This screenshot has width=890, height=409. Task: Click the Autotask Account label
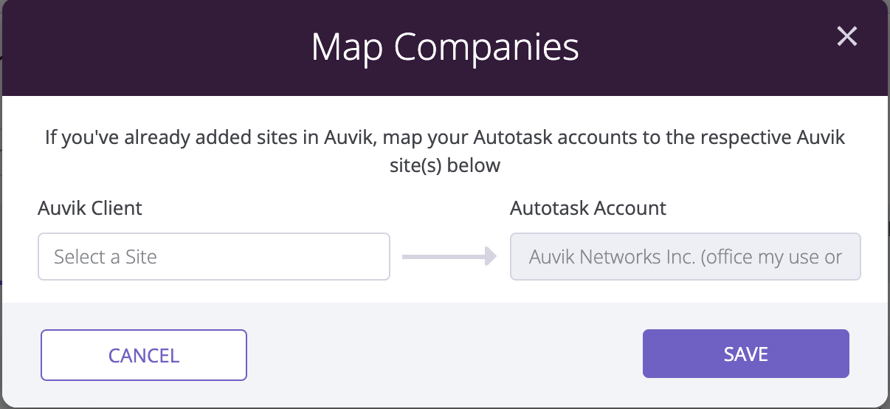[x=588, y=208]
